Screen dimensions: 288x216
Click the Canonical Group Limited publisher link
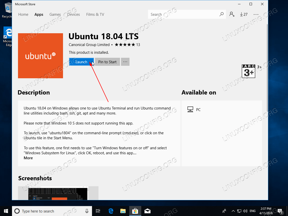(89, 45)
